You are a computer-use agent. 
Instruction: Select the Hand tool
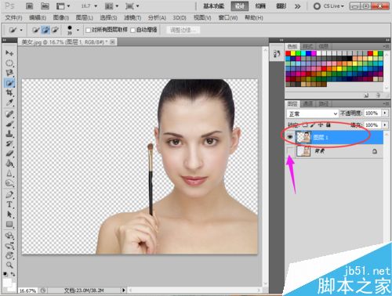[x=9, y=255]
